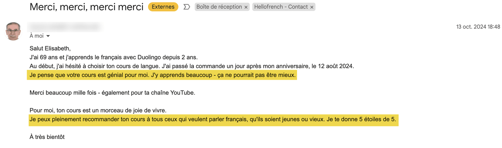Viewport: 502px width, 148px height.
Task: Click the line starting Au début, j'ai hésité
Action: [x=191, y=66]
